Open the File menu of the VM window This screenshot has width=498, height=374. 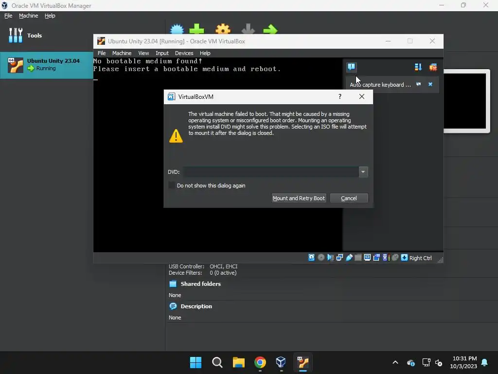[x=102, y=53]
